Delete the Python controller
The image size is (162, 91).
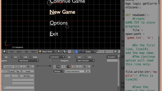(89, 67)
